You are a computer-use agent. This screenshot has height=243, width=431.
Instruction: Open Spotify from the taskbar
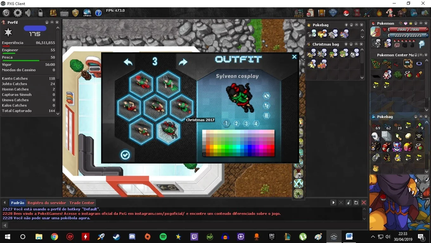[163, 237]
